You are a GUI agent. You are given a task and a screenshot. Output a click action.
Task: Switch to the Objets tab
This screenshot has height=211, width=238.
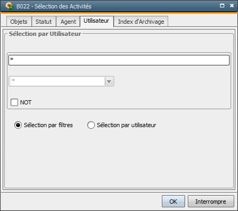pyautogui.click(x=19, y=22)
